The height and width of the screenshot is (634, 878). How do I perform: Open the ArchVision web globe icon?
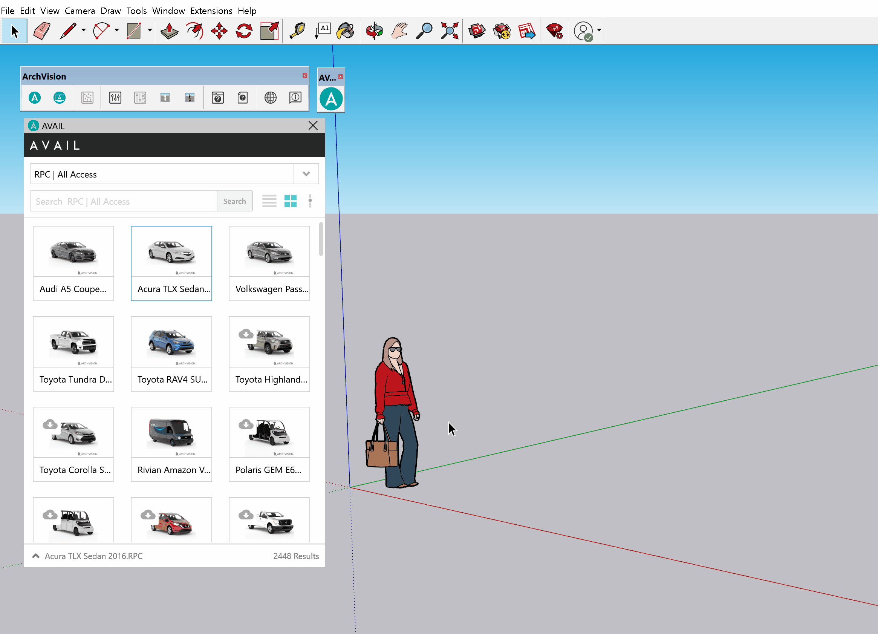(x=270, y=98)
